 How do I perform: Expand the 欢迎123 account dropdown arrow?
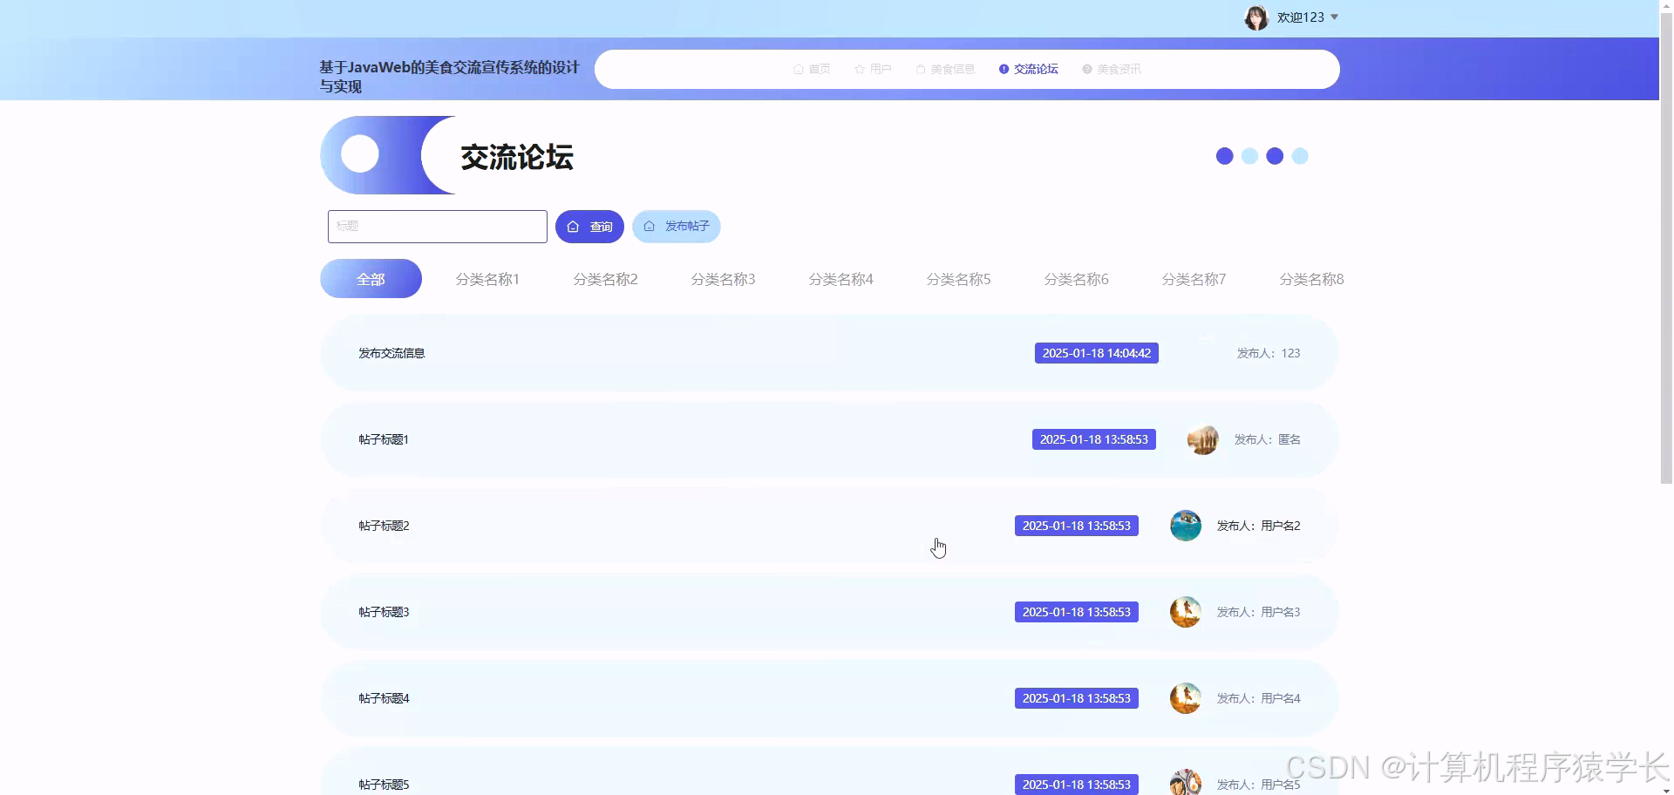coord(1334,17)
